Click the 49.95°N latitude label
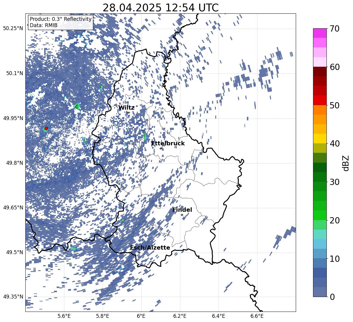 (x=13, y=118)
